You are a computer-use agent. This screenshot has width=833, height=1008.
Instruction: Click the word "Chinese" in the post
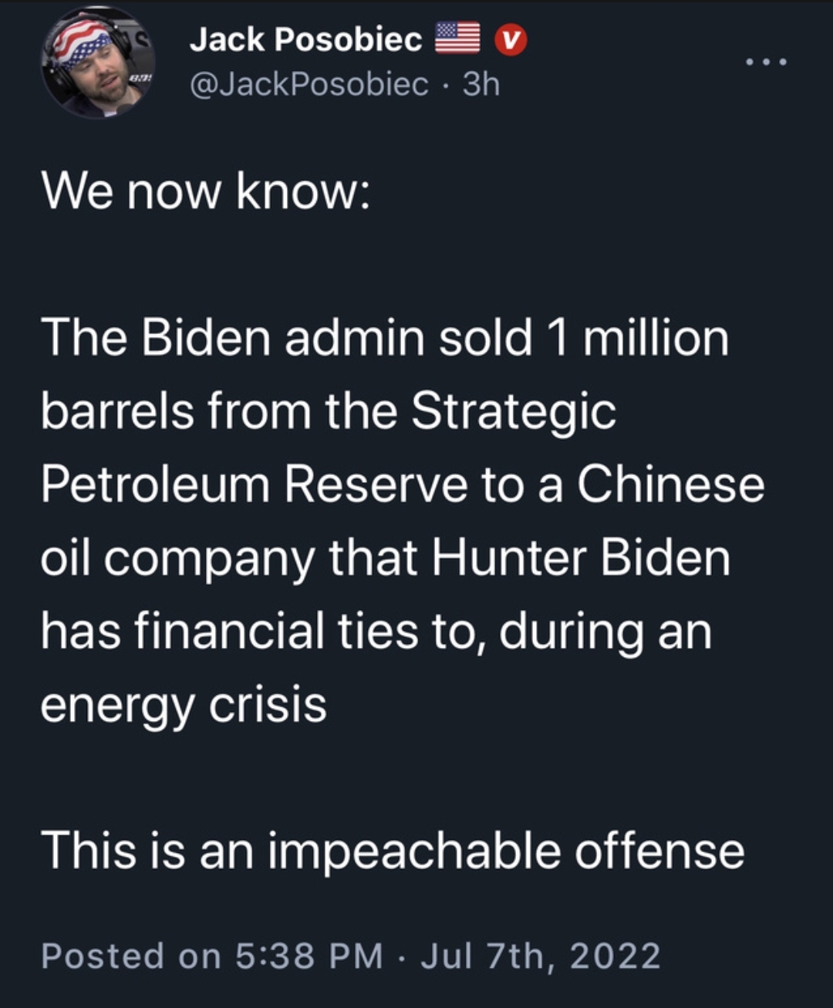[670, 484]
